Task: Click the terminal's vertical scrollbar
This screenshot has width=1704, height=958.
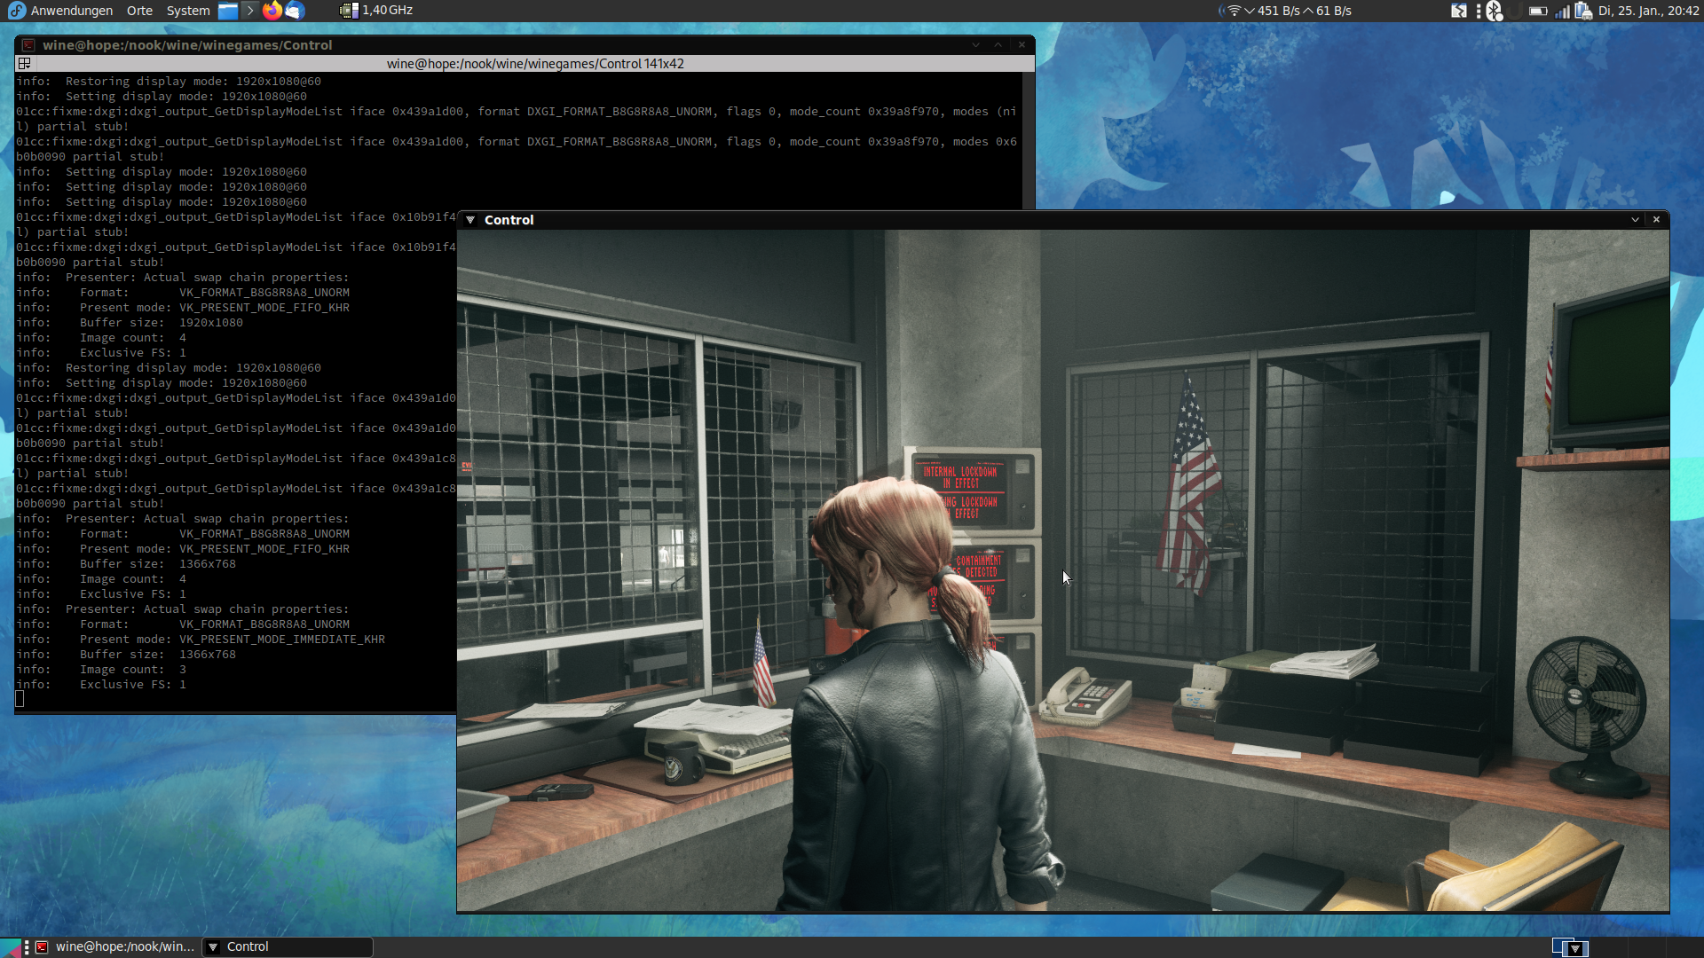Action: tap(1028, 142)
